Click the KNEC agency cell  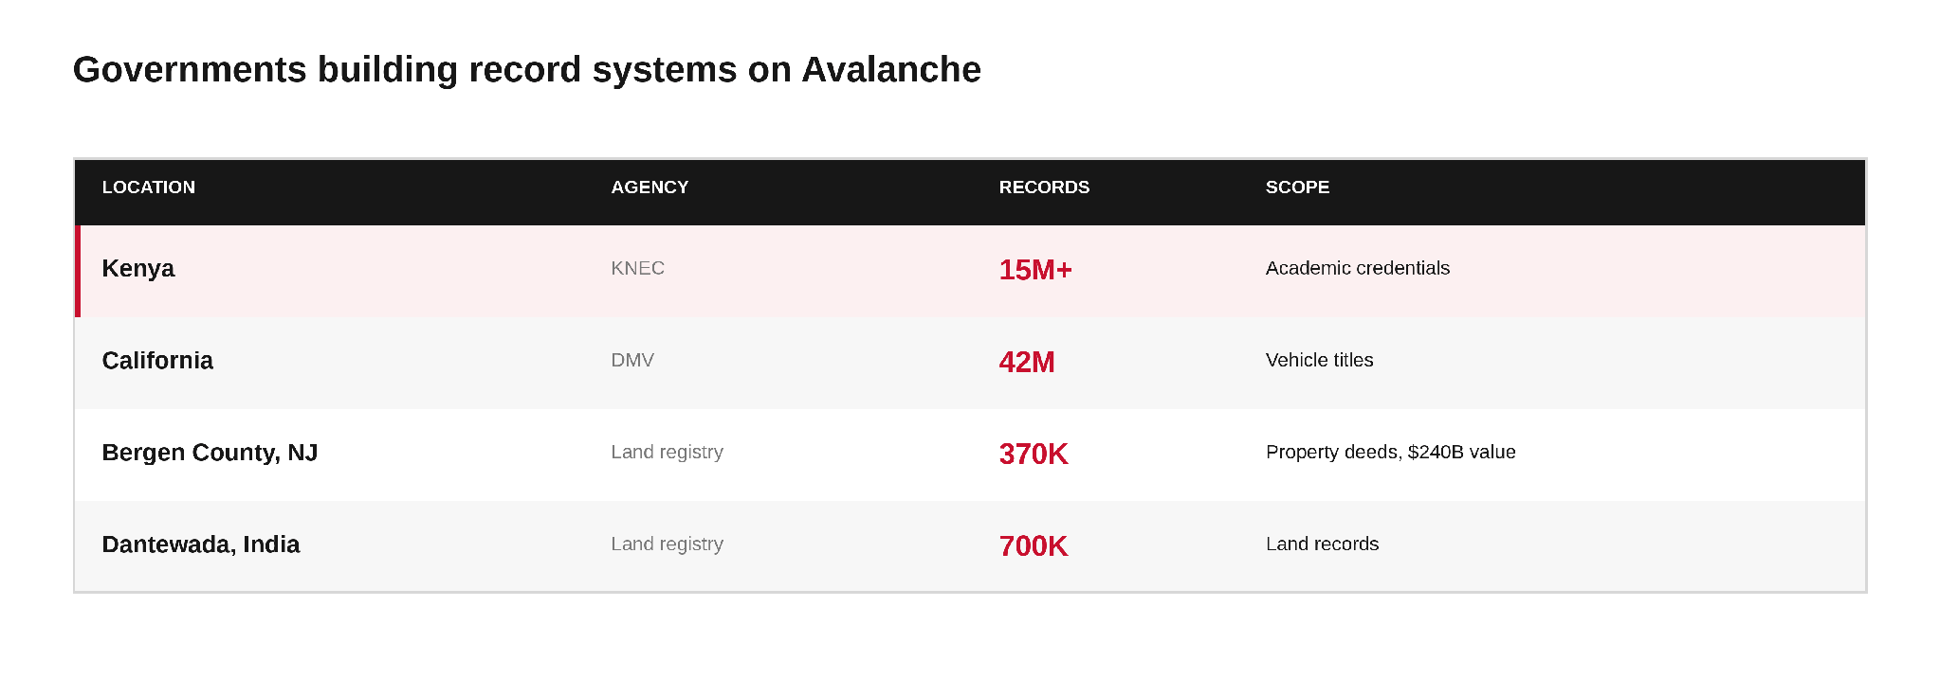click(x=638, y=268)
